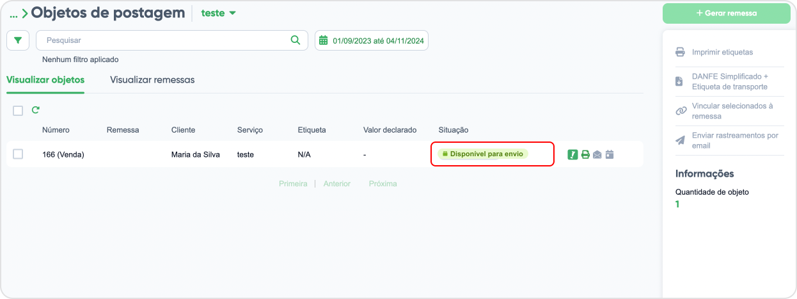The image size is (797, 299).
Task: Open the date range picker 01/09/2023 até 04/11/2024
Action: point(372,40)
